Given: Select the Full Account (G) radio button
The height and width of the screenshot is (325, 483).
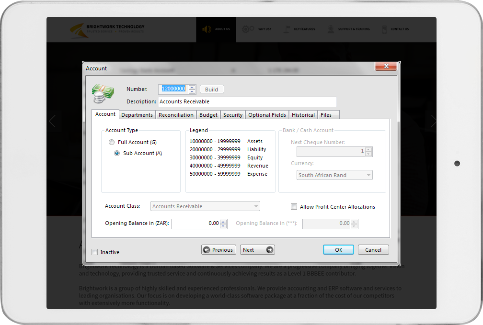Looking at the screenshot, I should point(112,142).
